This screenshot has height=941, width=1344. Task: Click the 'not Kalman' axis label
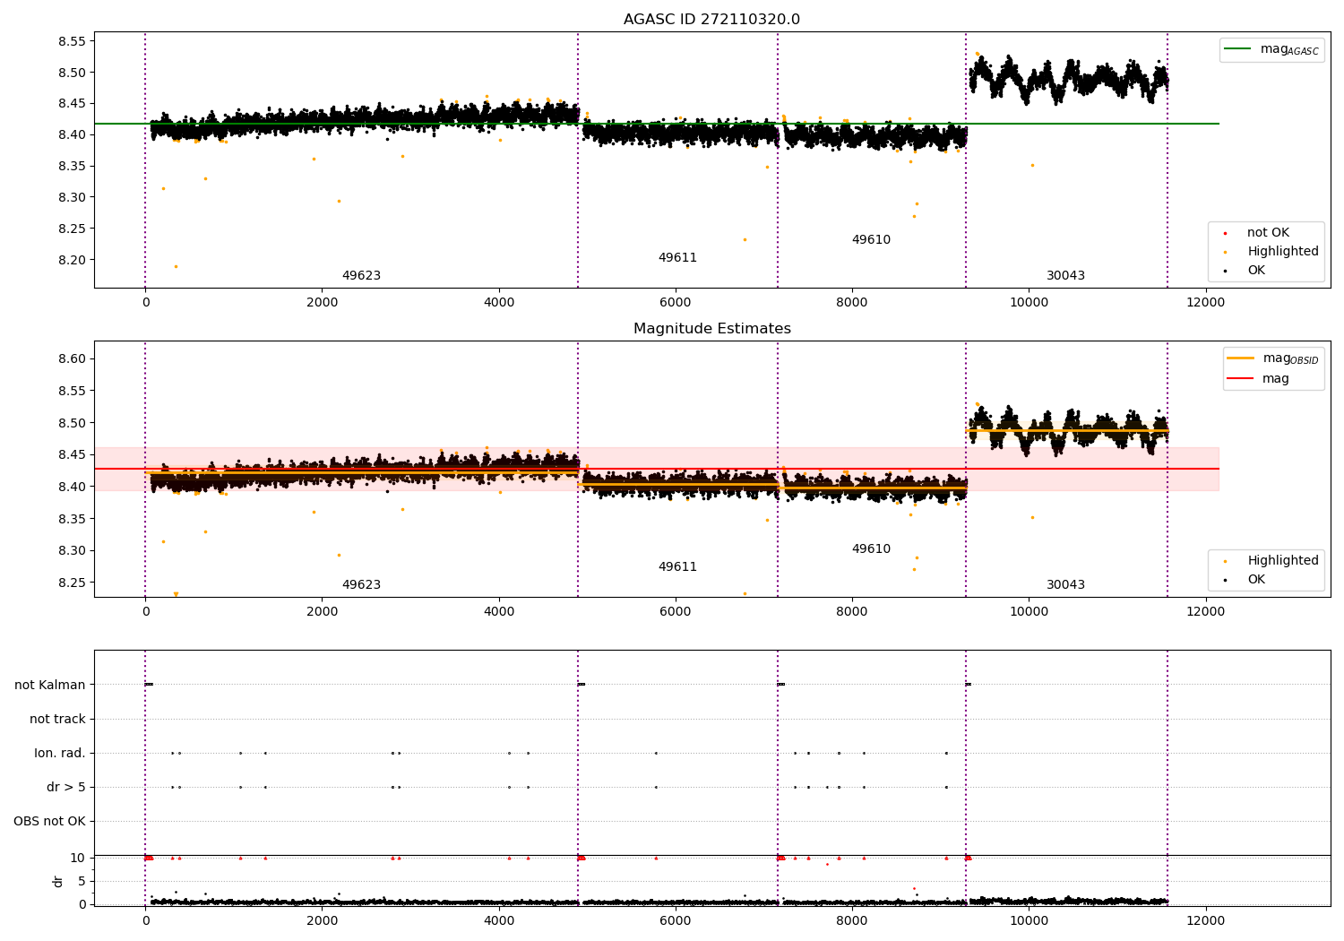point(50,686)
